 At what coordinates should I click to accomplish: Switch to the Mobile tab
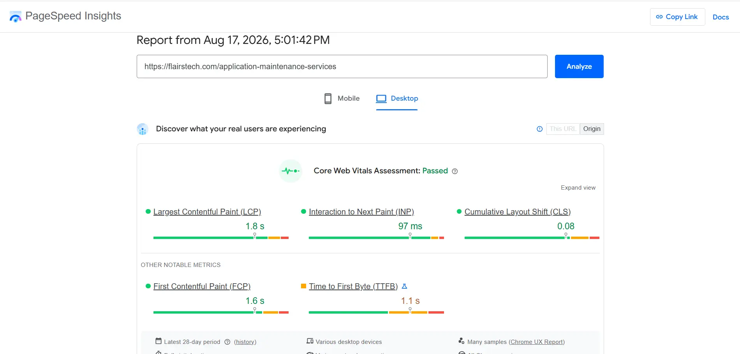[x=342, y=99]
